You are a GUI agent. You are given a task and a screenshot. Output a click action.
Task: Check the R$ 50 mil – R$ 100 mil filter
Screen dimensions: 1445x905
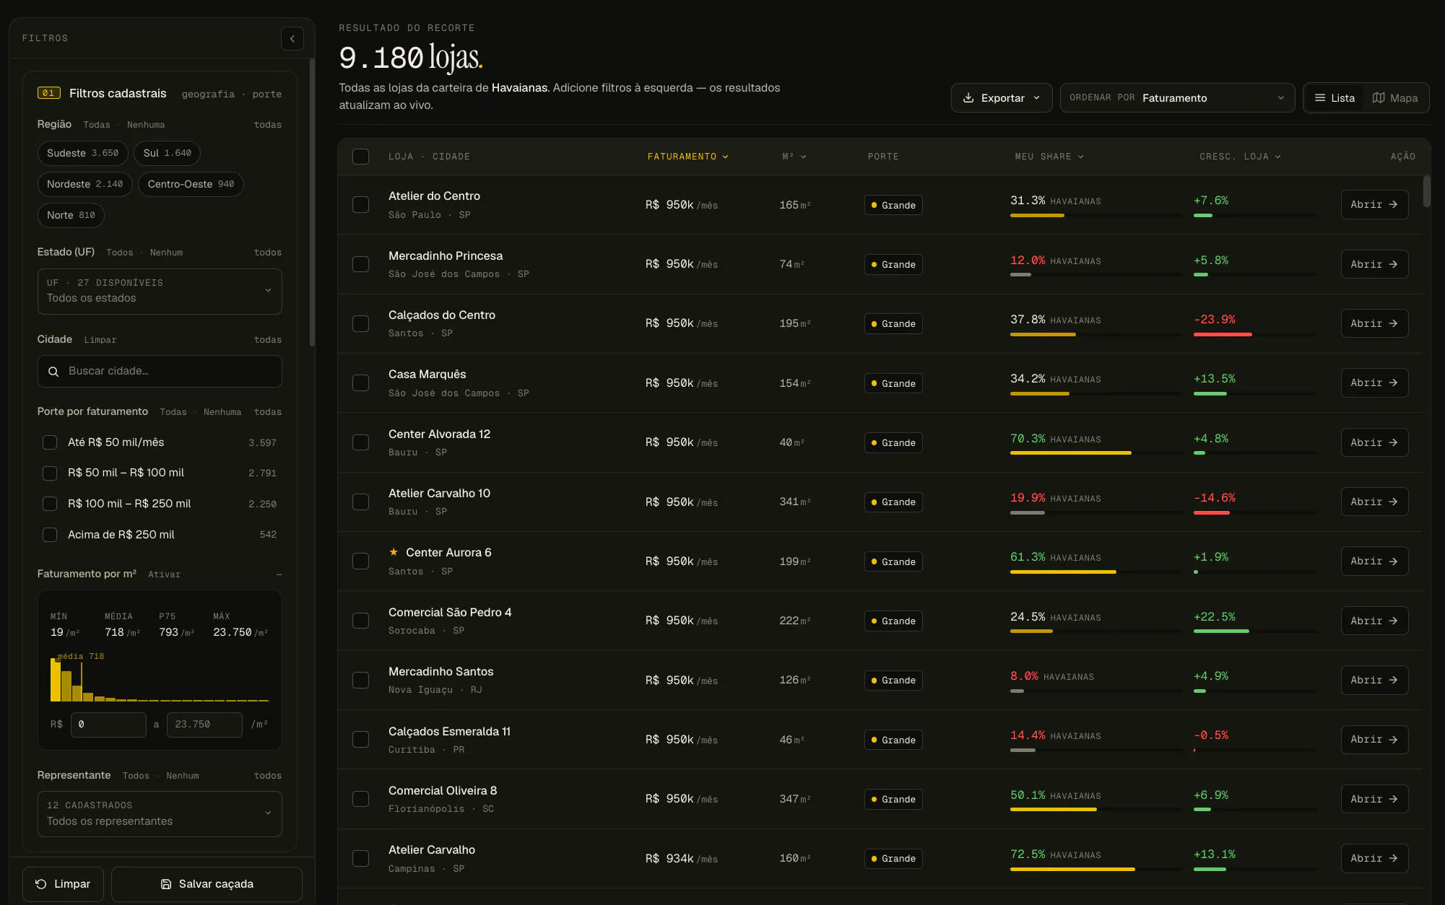[50, 473]
